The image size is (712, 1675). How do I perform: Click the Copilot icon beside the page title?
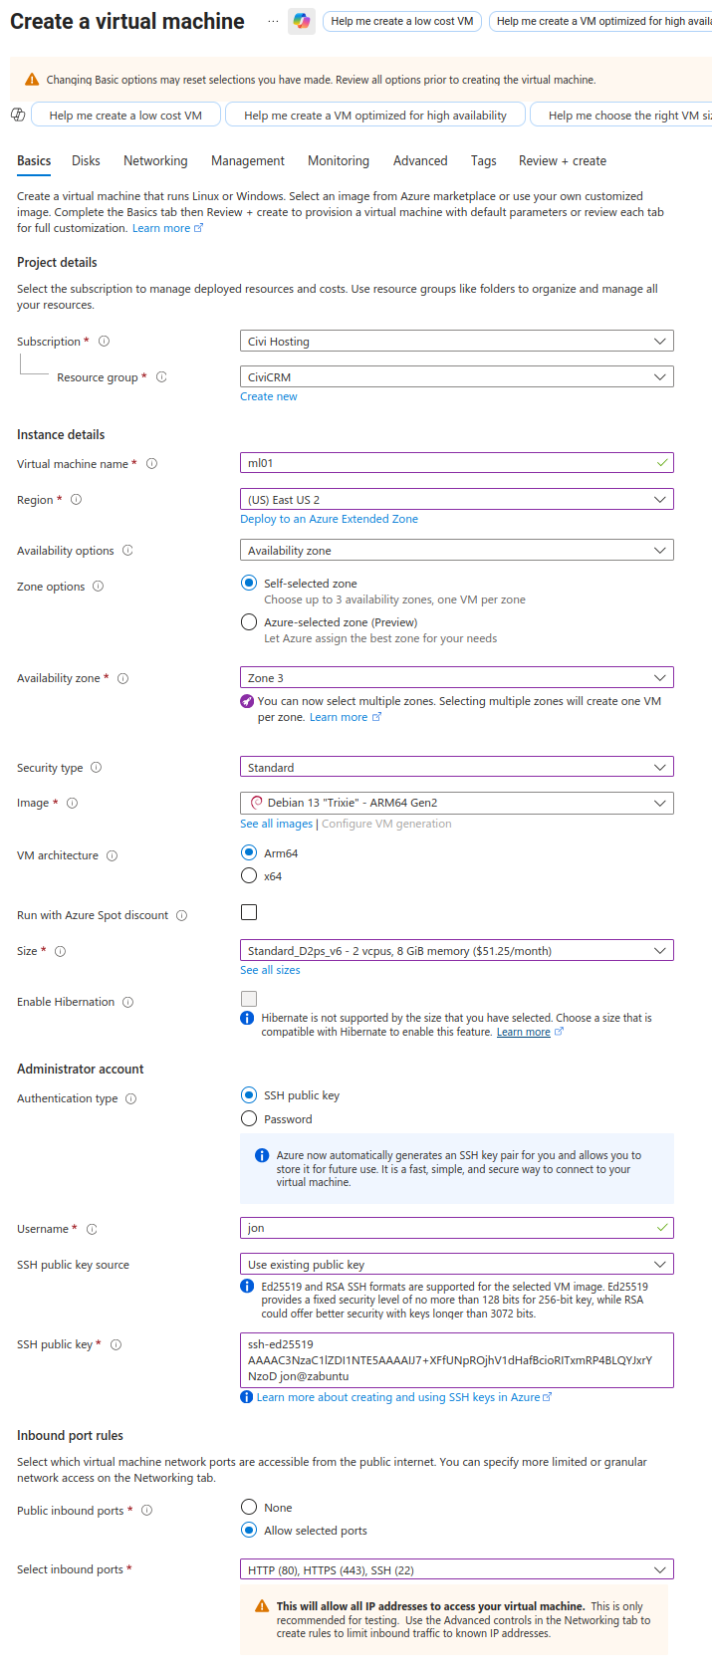[x=302, y=21]
